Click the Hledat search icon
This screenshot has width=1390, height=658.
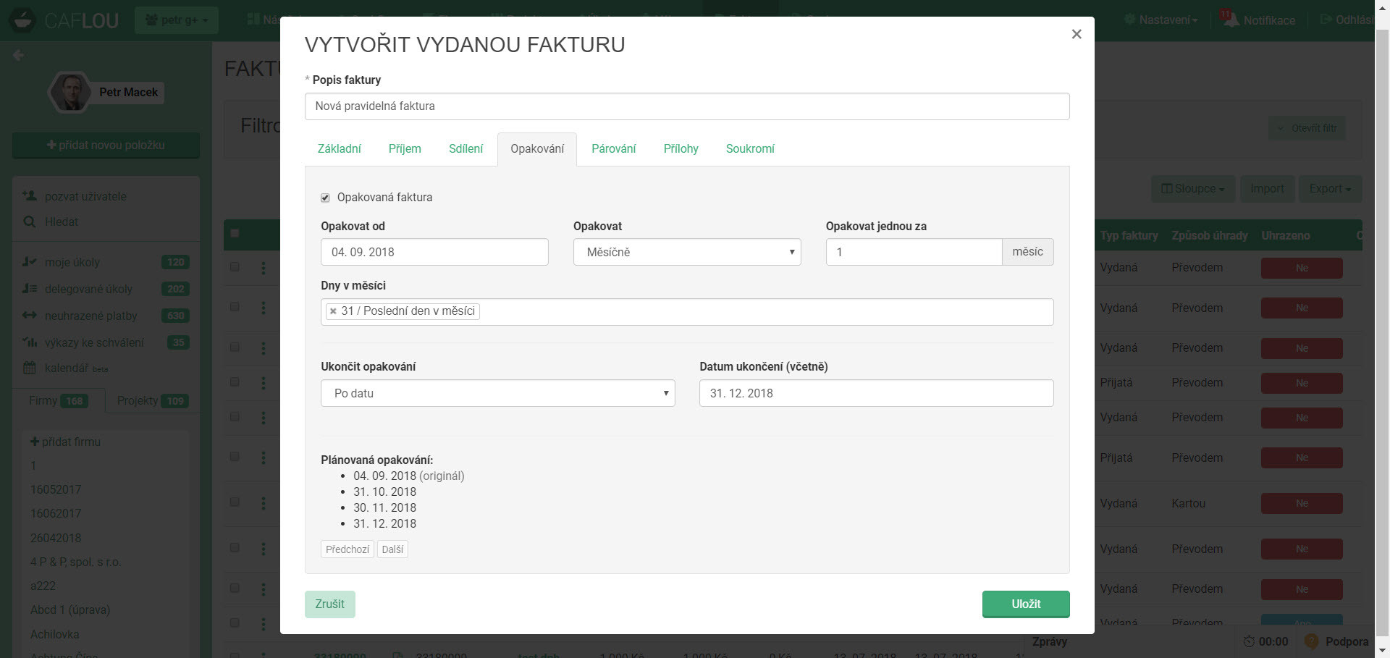click(x=30, y=222)
